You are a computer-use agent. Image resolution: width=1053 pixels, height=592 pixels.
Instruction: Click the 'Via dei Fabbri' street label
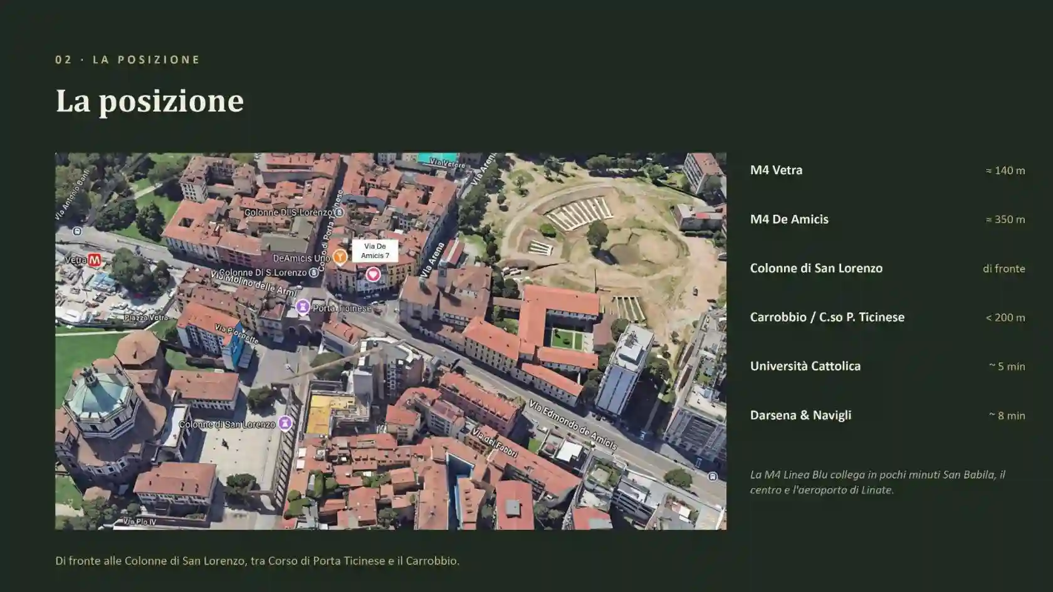pos(494,442)
